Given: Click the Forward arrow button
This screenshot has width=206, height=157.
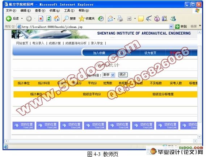Looking at the screenshot, I should tap(29, 19).
